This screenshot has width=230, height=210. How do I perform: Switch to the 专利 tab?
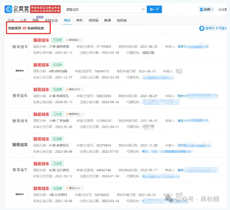[79, 21]
